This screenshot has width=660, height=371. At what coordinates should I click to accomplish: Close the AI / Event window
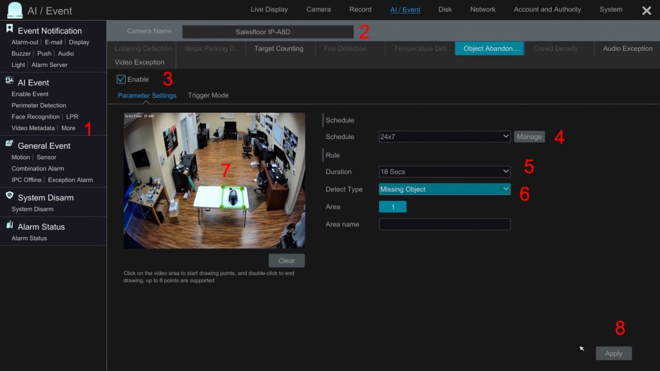pyautogui.click(x=646, y=10)
